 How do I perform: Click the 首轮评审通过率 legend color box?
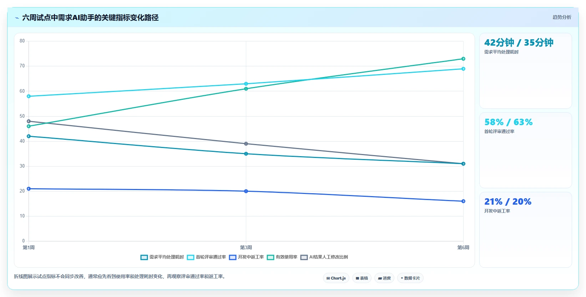[x=191, y=257]
